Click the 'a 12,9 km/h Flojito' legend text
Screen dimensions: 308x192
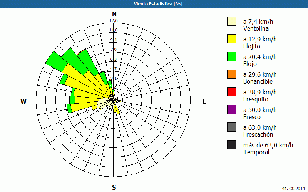tap(260, 43)
